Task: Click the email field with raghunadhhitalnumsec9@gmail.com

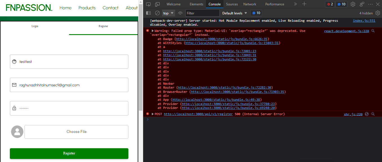Action: pos(69,85)
